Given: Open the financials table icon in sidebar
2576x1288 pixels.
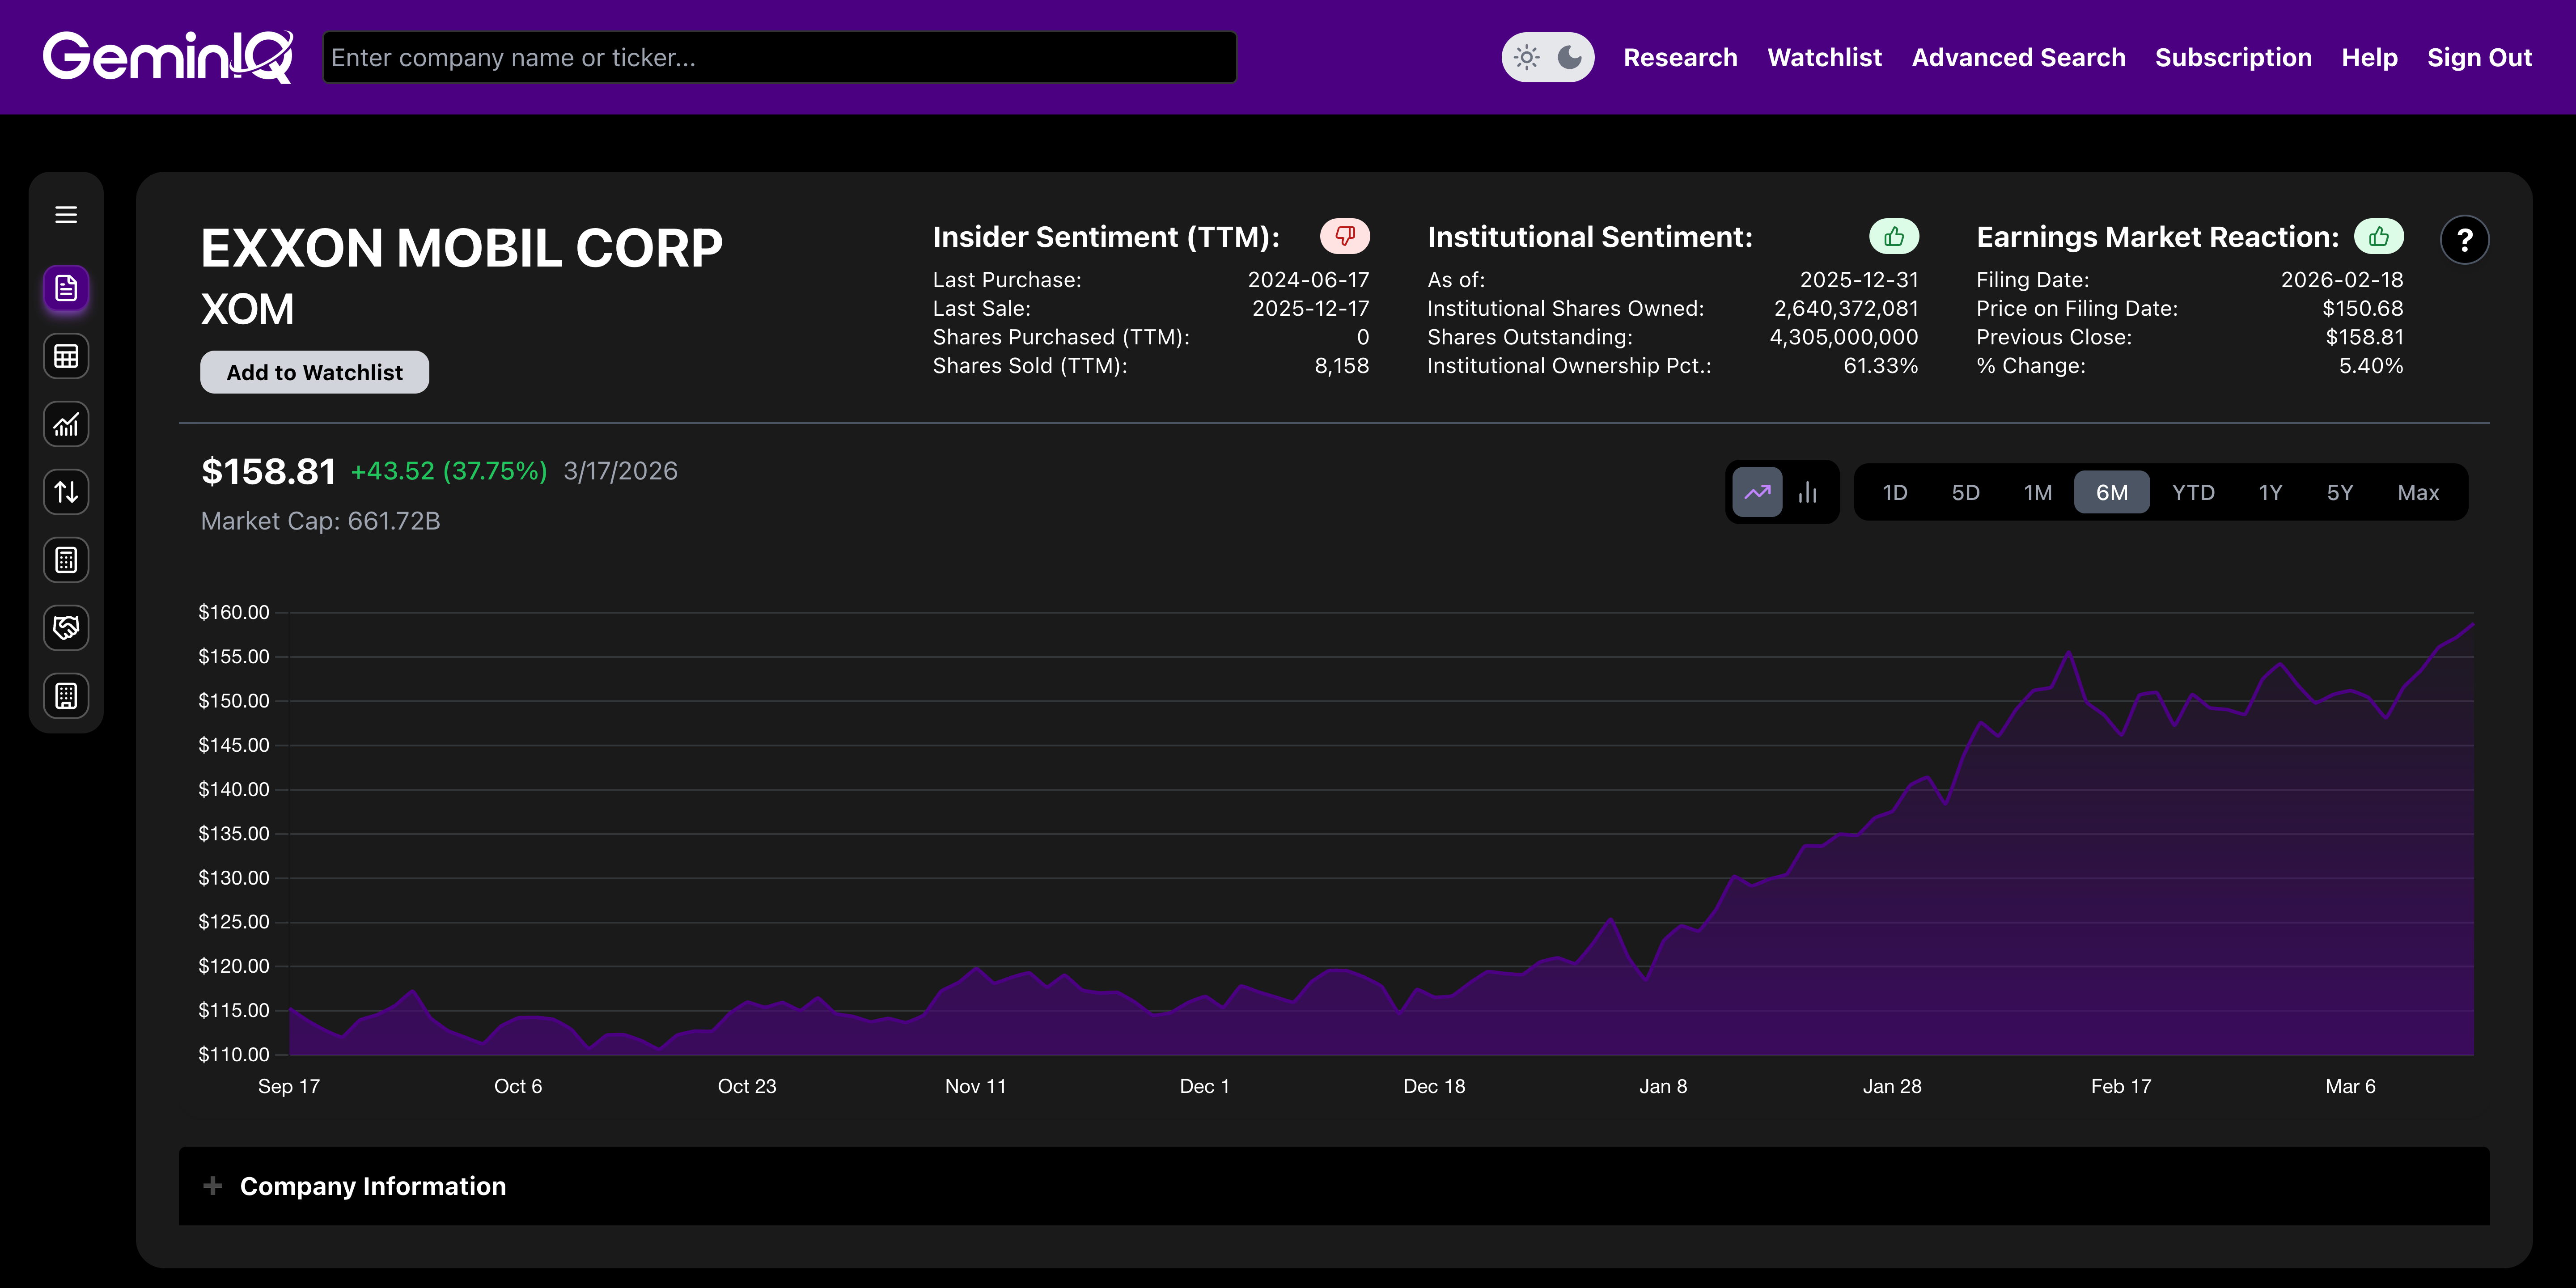Looking at the screenshot, I should pos(66,356).
